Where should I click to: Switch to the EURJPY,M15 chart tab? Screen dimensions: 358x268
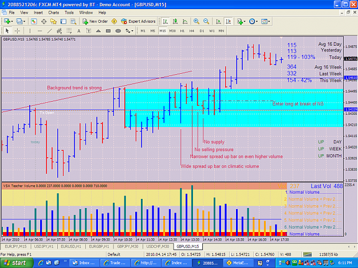click(15, 246)
